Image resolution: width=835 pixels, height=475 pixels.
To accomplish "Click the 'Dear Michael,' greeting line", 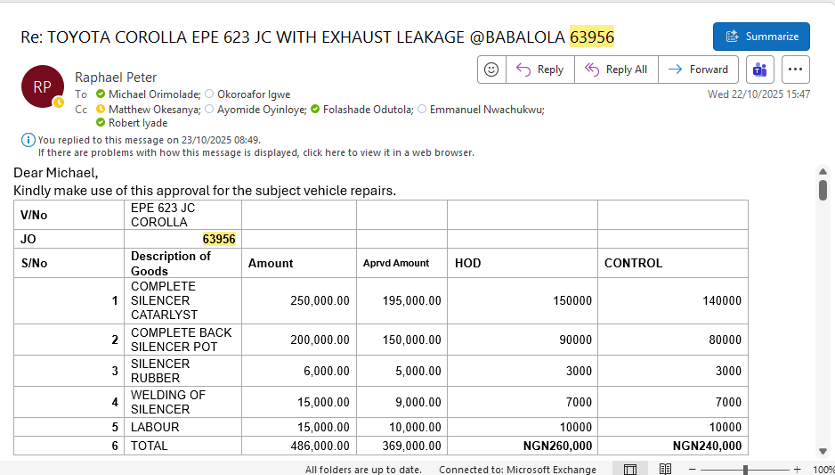I will click(x=56, y=173).
